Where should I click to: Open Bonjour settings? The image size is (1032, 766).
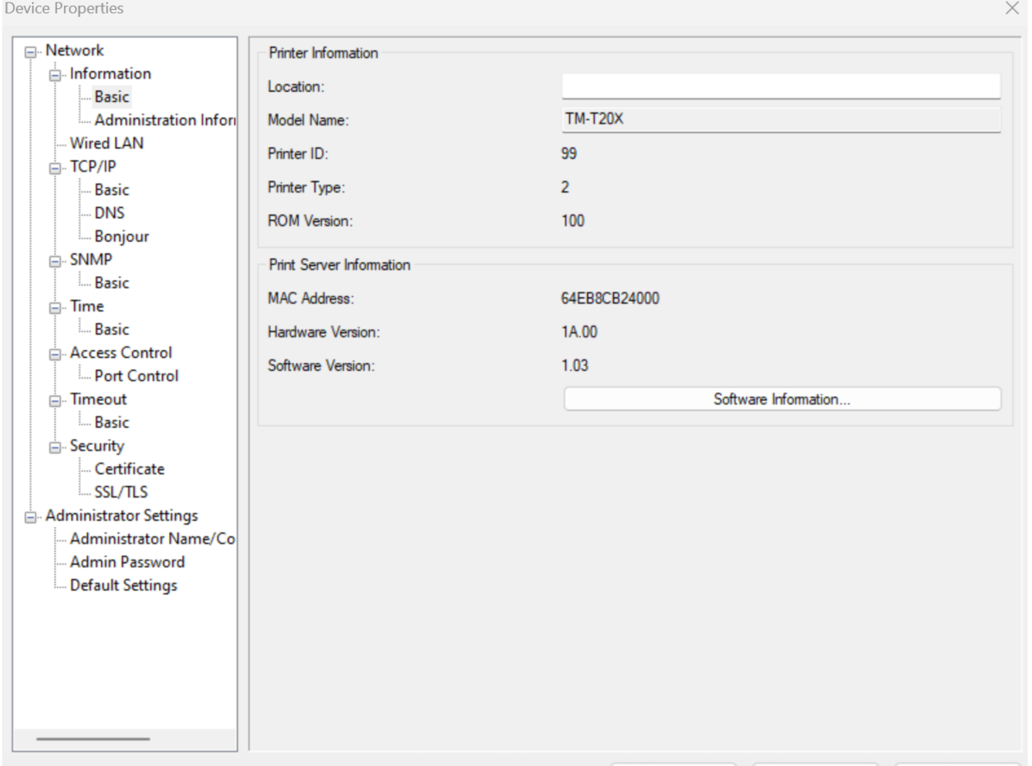(x=122, y=236)
